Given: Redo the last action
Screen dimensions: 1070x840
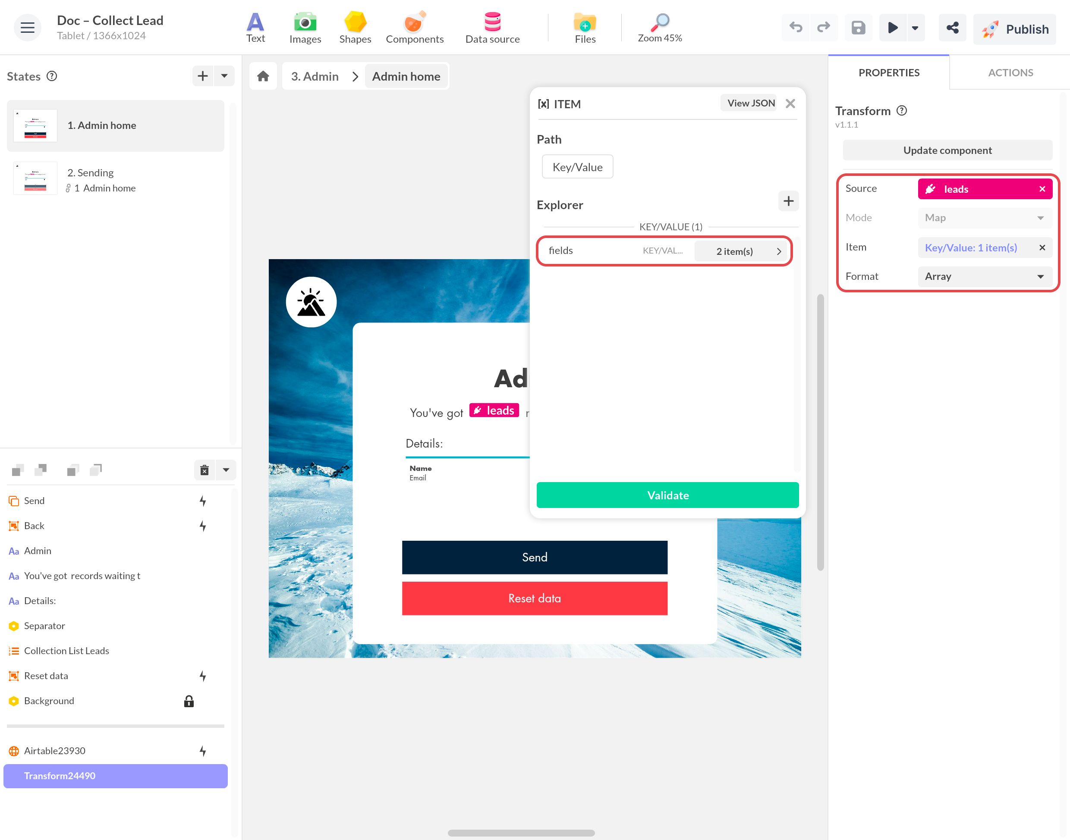Looking at the screenshot, I should pos(824,28).
